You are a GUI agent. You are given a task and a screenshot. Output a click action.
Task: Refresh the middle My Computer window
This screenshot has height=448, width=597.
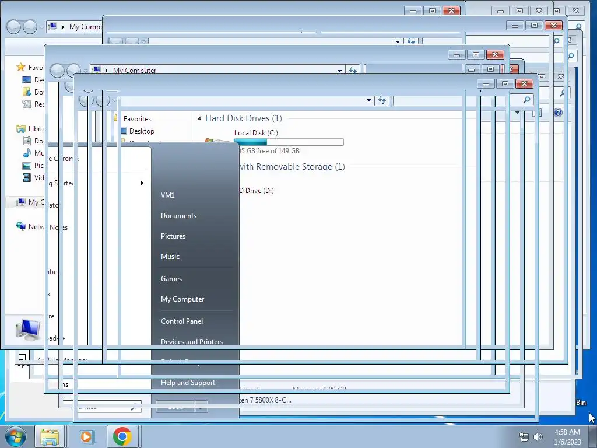pyautogui.click(x=353, y=70)
